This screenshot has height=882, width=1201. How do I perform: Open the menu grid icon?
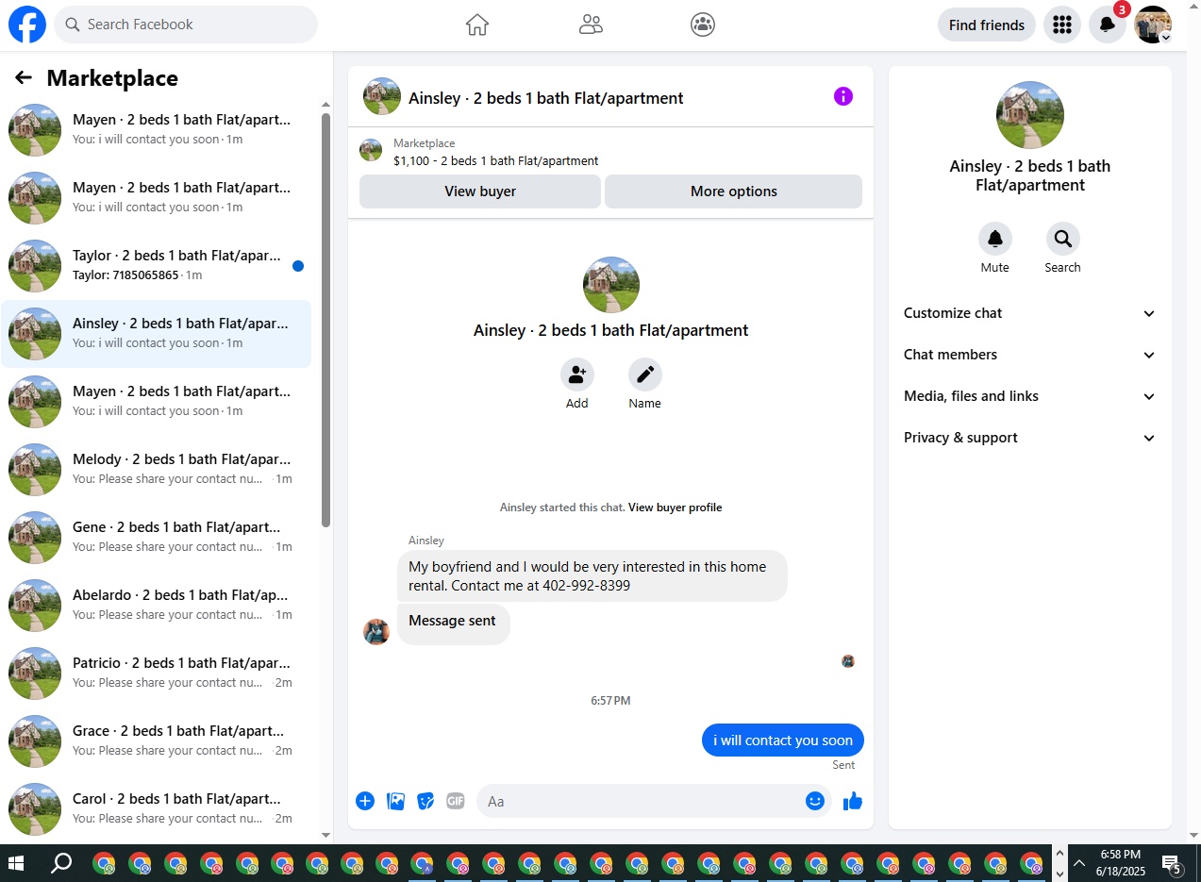(x=1062, y=25)
